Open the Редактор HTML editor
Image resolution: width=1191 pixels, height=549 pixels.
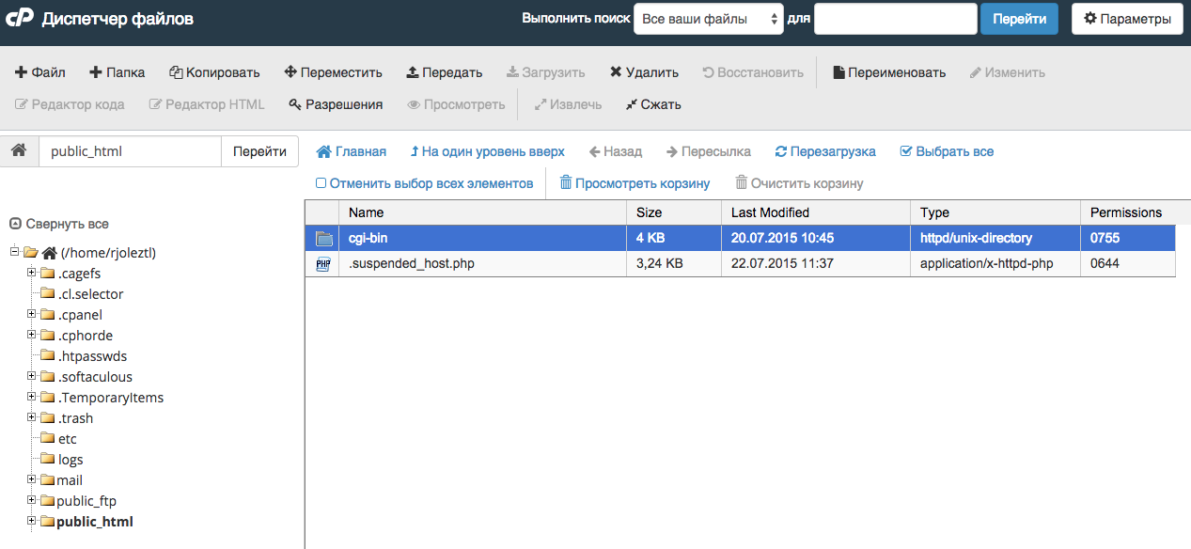pyautogui.click(x=207, y=104)
